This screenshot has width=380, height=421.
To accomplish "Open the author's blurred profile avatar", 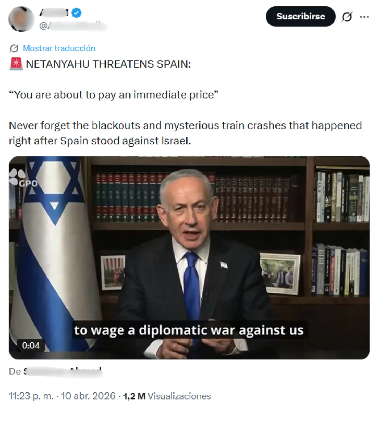I will pyautogui.click(x=21, y=19).
